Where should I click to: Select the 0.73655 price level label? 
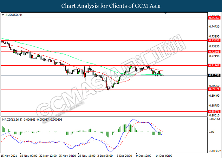click(214, 40)
